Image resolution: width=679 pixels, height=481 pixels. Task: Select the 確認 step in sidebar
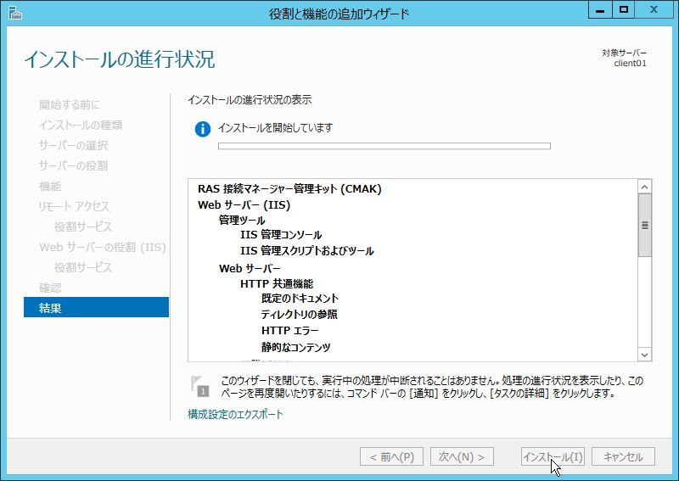click(x=50, y=288)
